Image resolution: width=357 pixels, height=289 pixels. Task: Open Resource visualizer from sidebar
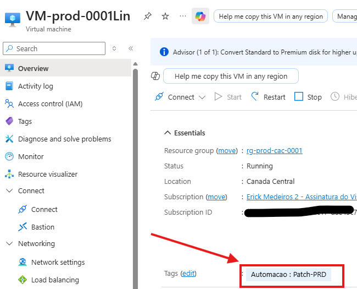(47, 175)
